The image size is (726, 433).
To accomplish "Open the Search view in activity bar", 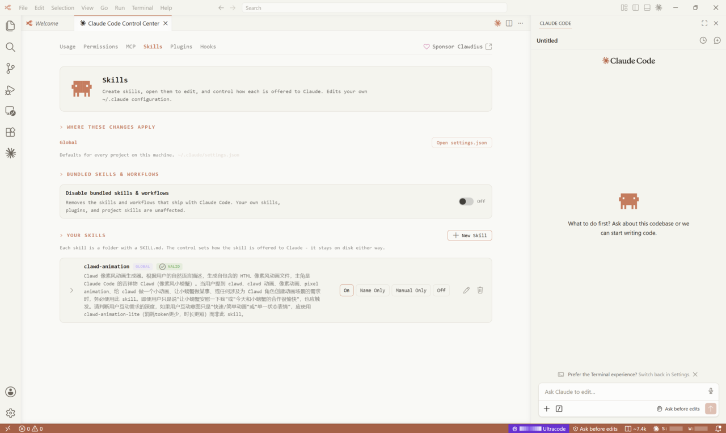I will pyautogui.click(x=10, y=47).
